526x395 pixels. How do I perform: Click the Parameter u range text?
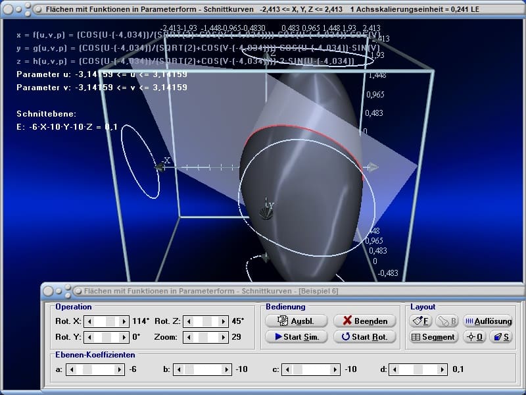[102, 74]
